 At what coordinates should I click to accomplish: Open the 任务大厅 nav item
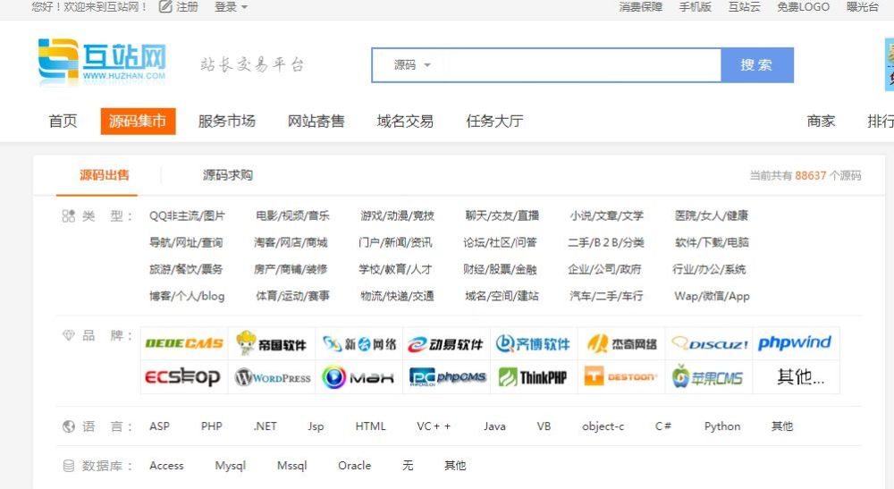(494, 121)
